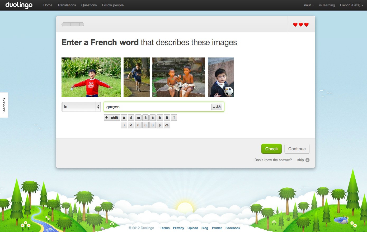Screen dimensions: 367x232
Task: Click the skip arrow icon
Action: 307,160
